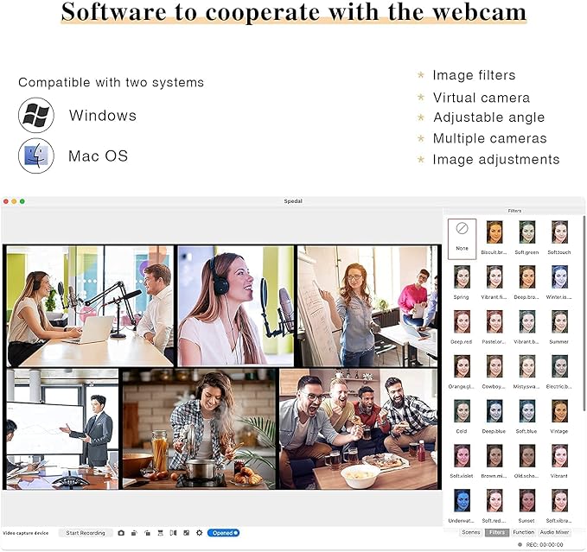
Task: Pick the Winter filter with blue tint
Action: click(x=559, y=277)
